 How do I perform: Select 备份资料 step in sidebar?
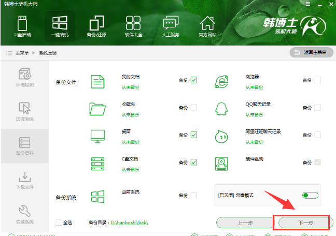25,146
